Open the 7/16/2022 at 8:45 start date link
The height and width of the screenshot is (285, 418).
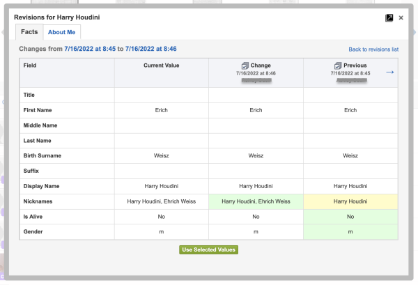(x=90, y=49)
